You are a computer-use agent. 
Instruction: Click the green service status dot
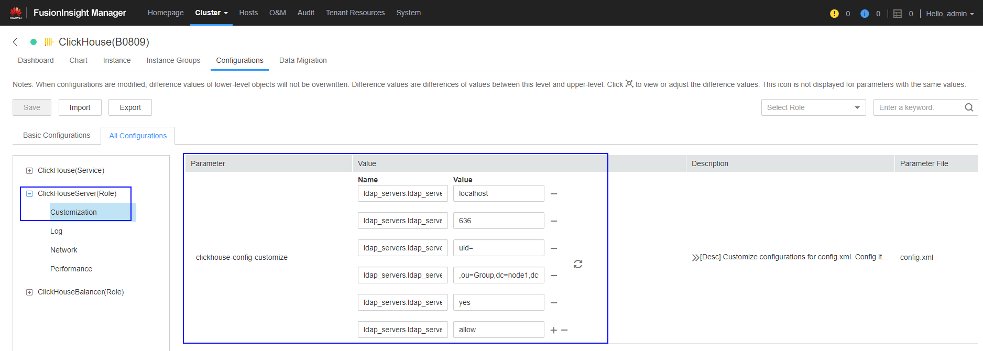pyautogui.click(x=34, y=42)
